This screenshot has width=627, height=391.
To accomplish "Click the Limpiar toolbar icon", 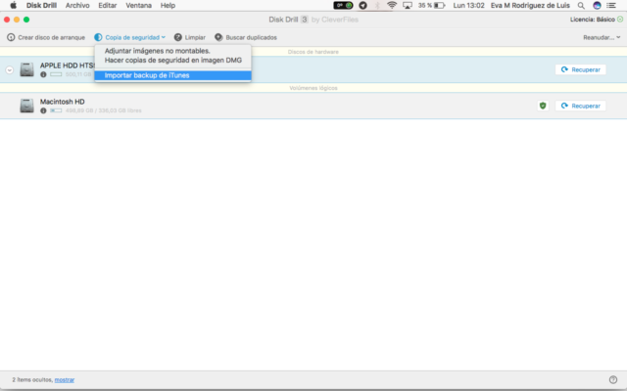I will click(178, 37).
